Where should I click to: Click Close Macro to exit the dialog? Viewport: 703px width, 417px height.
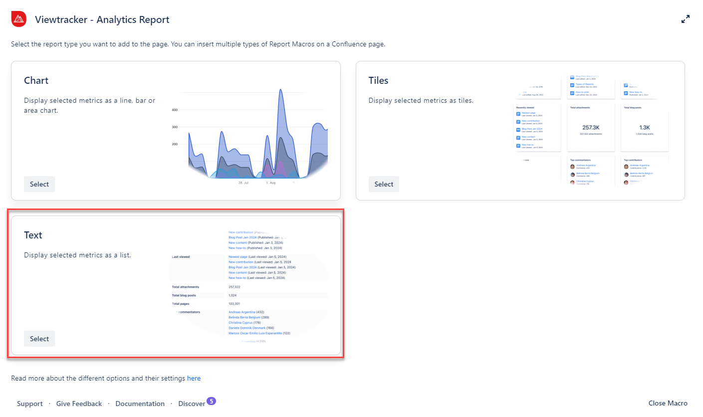668,403
